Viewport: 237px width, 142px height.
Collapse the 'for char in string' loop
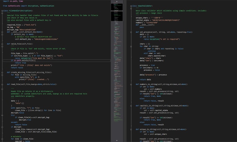pyautogui.click(x=131, y=46)
